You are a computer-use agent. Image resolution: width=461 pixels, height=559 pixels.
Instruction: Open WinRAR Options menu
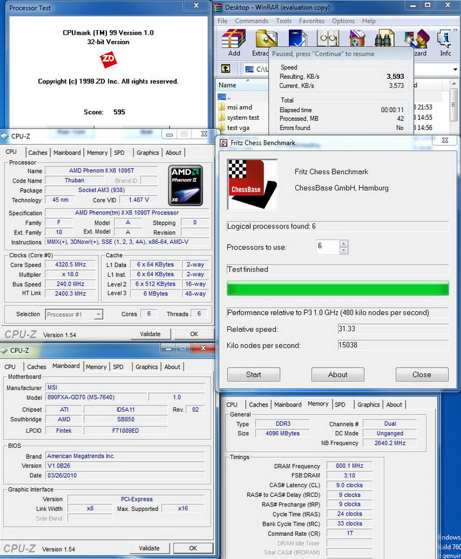click(x=343, y=21)
